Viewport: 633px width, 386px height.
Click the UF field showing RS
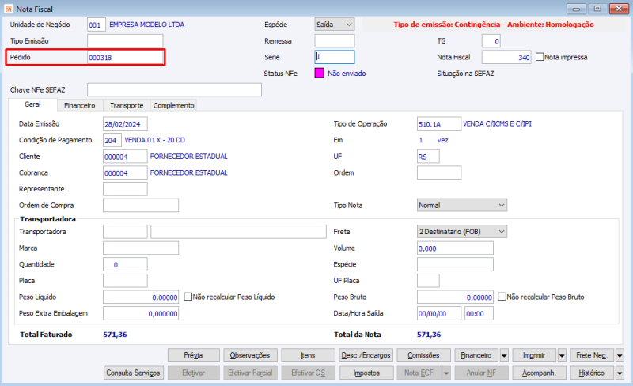pyautogui.click(x=428, y=157)
